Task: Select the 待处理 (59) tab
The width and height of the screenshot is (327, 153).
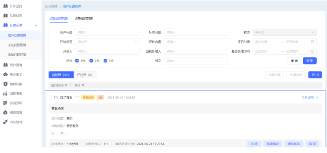Action: (x=61, y=75)
